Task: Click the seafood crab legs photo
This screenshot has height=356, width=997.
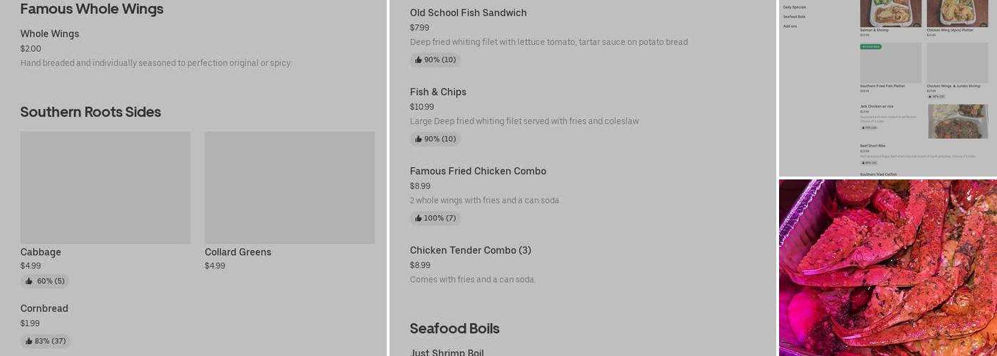Action: [x=887, y=268]
